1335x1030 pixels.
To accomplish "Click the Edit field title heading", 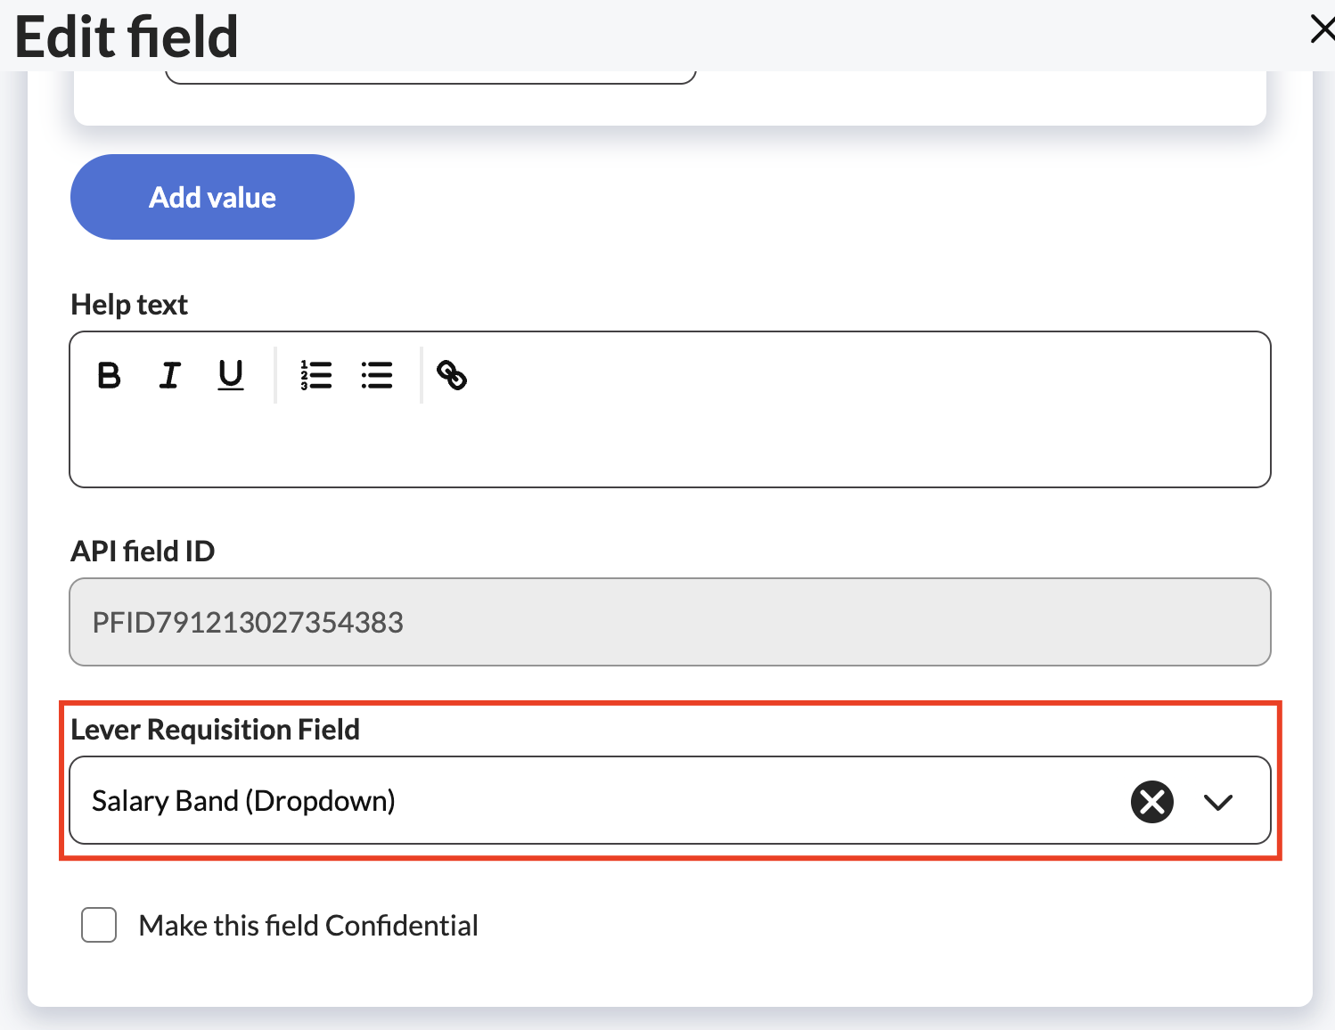I will click(x=128, y=37).
